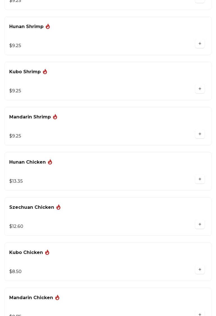
Task: Click the flame icon next to Kubo Chicken
Action: click(x=47, y=252)
